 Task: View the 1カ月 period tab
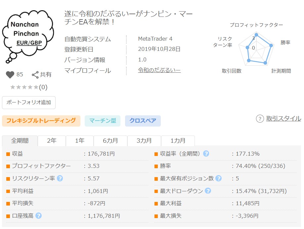[178, 140]
